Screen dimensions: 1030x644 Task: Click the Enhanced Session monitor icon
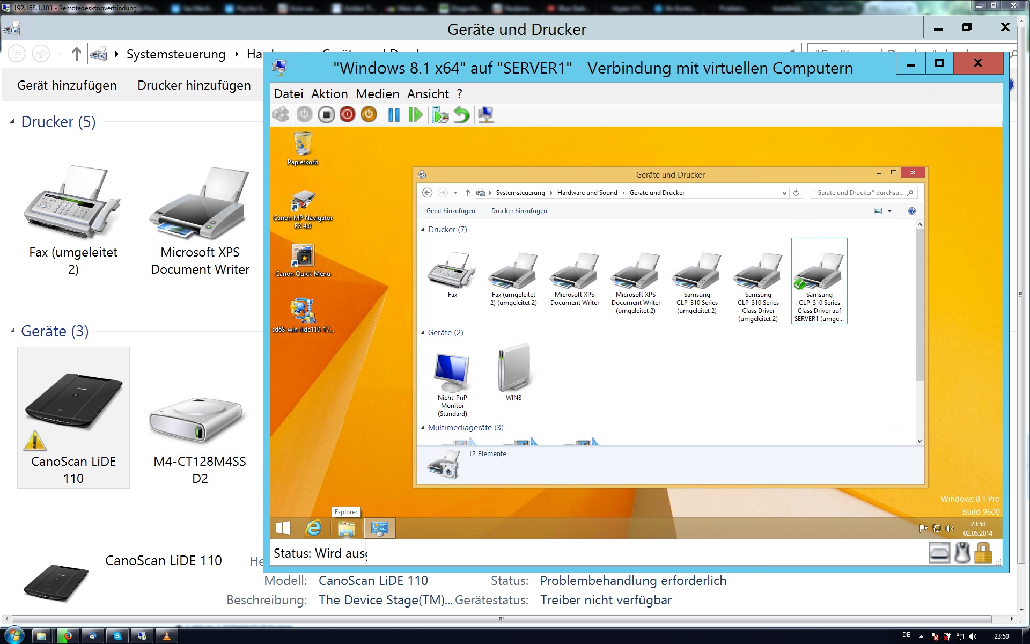coord(486,115)
